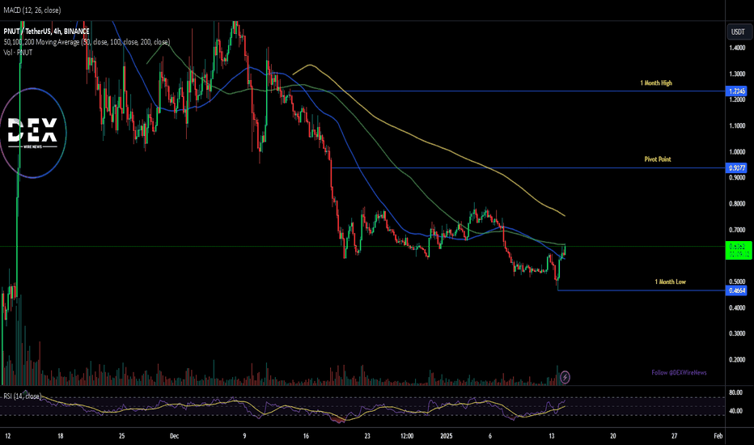
Task: Click the 0.2000 price axis value
Action: [x=737, y=359]
